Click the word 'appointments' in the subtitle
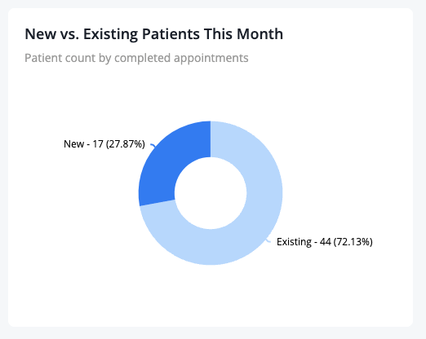Viewport: 426px width, 339px height. click(x=211, y=58)
